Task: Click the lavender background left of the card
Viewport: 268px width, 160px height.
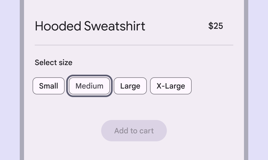Action: pos(10,80)
